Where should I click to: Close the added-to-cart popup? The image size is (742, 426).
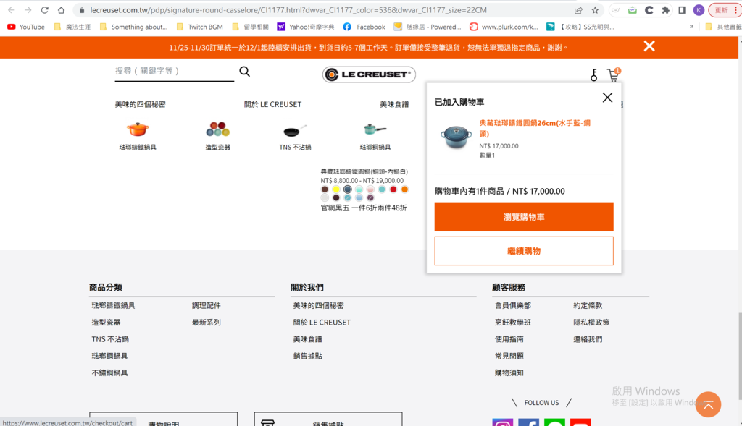coord(607,98)
